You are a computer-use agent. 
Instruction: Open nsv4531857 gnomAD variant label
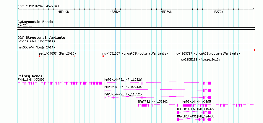coord(135,53)
